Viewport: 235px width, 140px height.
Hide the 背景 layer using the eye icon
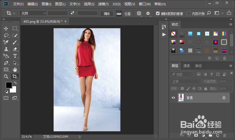coord(173,98)
